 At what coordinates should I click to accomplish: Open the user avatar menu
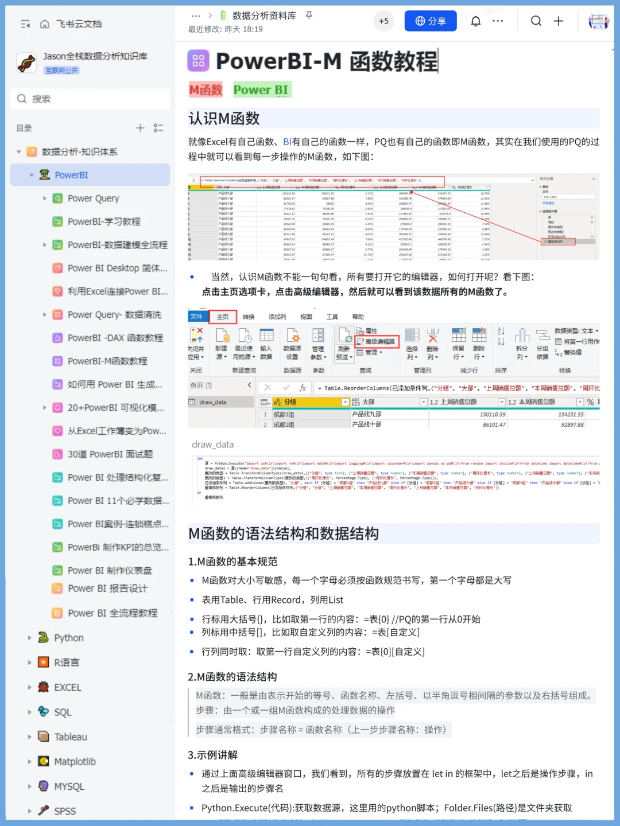click(599, 21)
